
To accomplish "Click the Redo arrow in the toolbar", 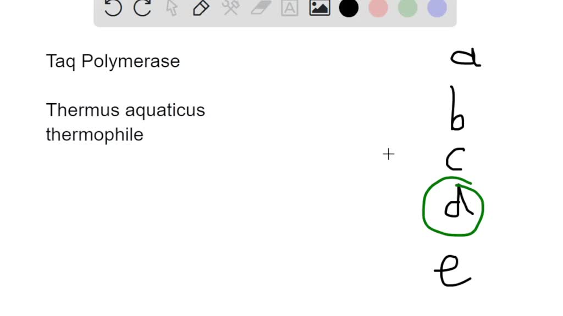I will pos(142,9).
